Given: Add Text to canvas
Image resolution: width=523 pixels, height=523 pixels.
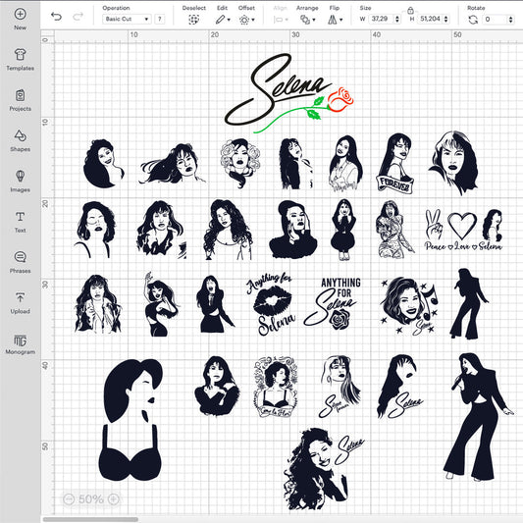Looking at the screenshot, I should pos(20,222).
